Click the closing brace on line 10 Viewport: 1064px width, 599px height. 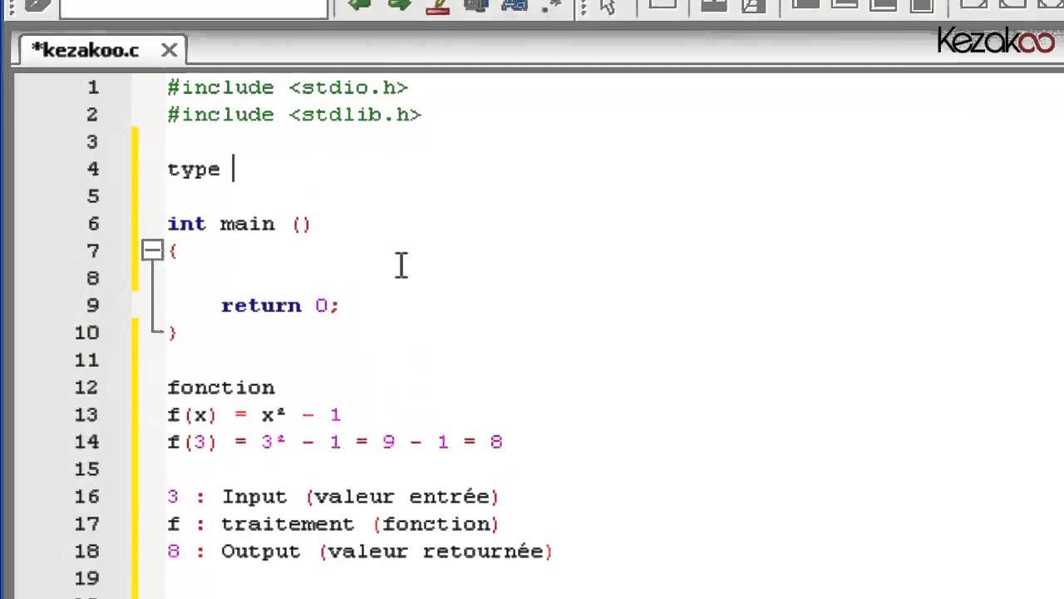(172, 333)
